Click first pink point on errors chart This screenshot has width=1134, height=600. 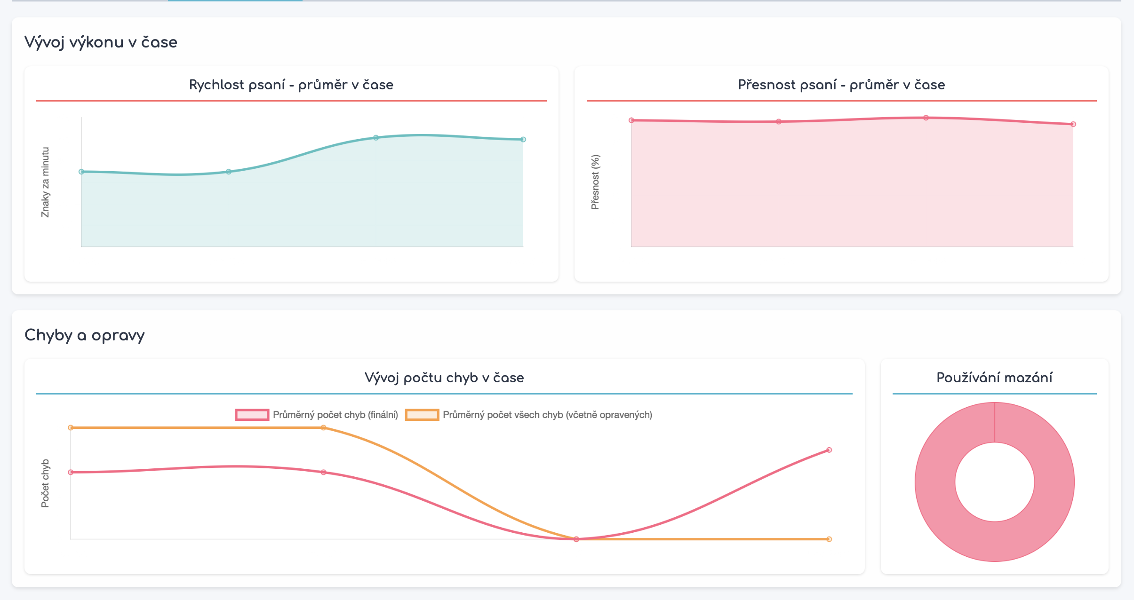(x=71, y=472)
